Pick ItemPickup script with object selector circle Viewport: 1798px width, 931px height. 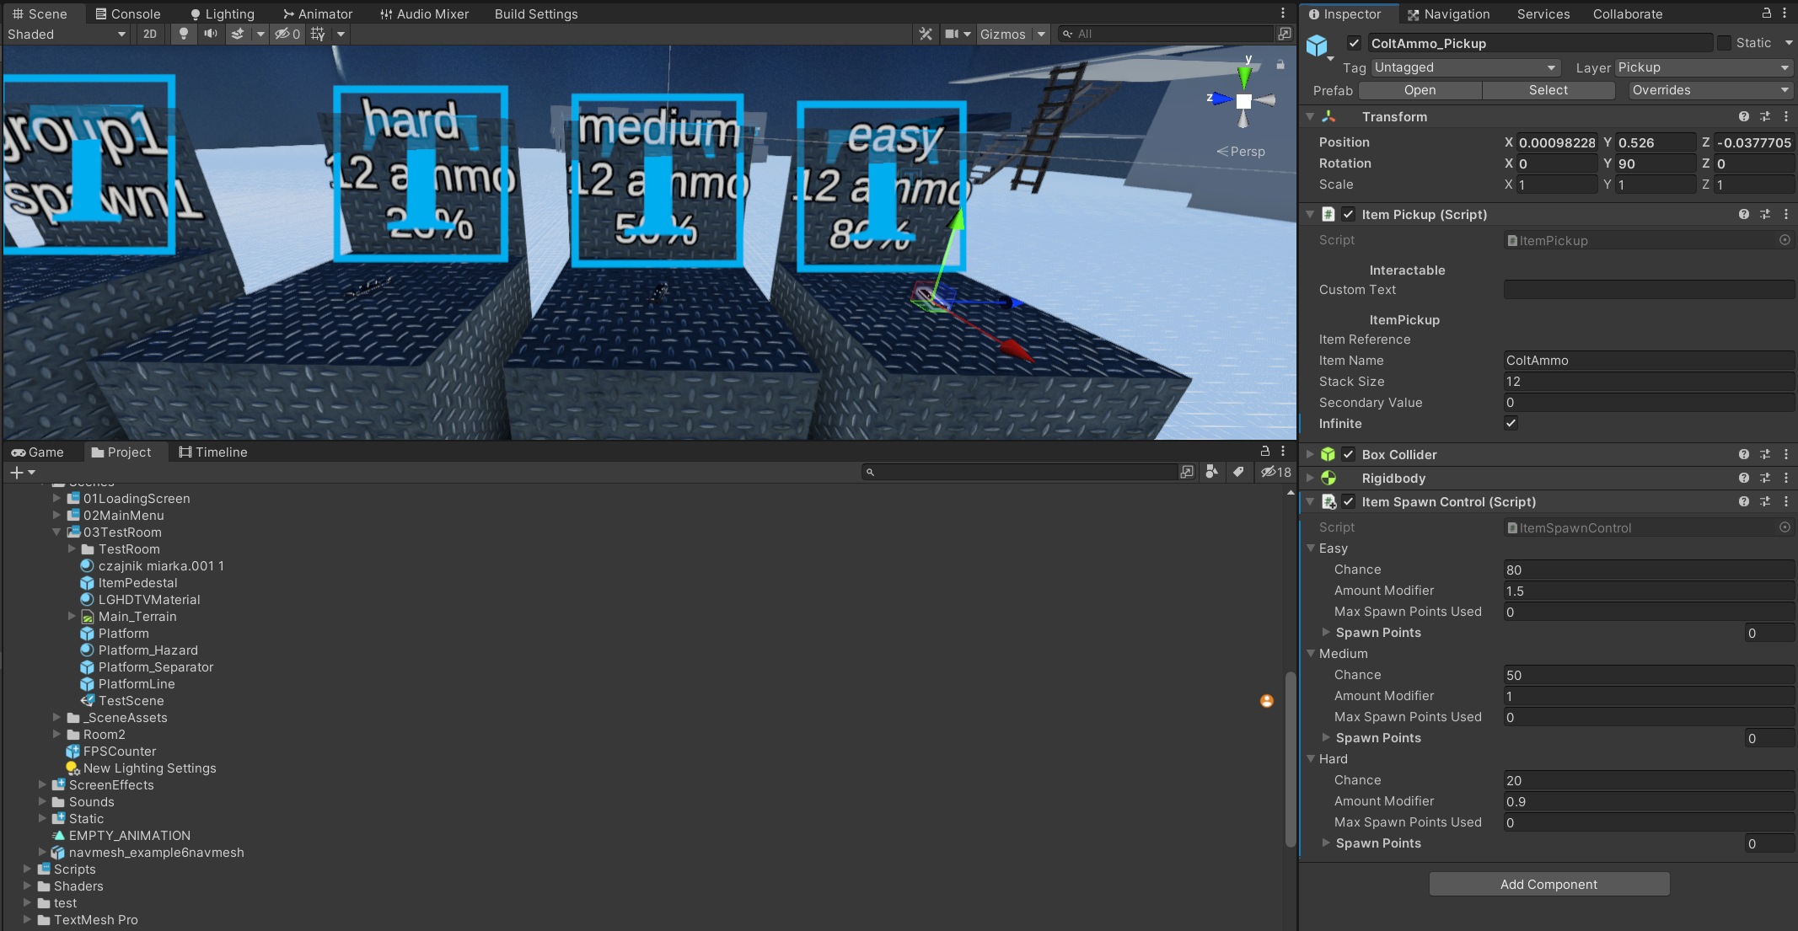coord(1785,240)
